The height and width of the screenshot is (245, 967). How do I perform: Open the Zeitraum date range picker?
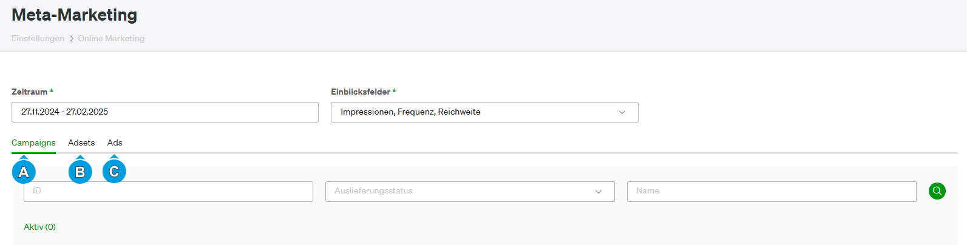tap(165, 112)
